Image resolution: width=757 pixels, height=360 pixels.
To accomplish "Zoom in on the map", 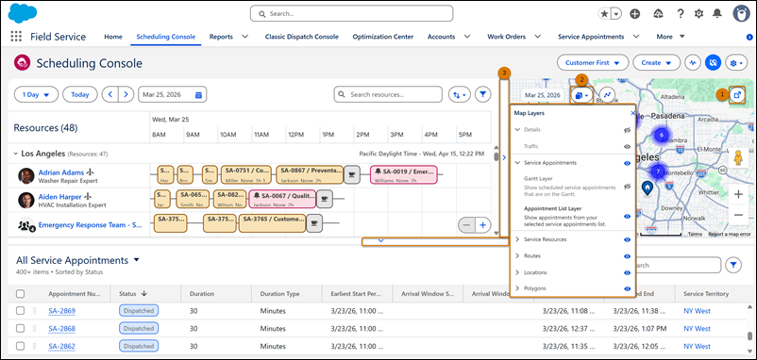I will point(738,195).
